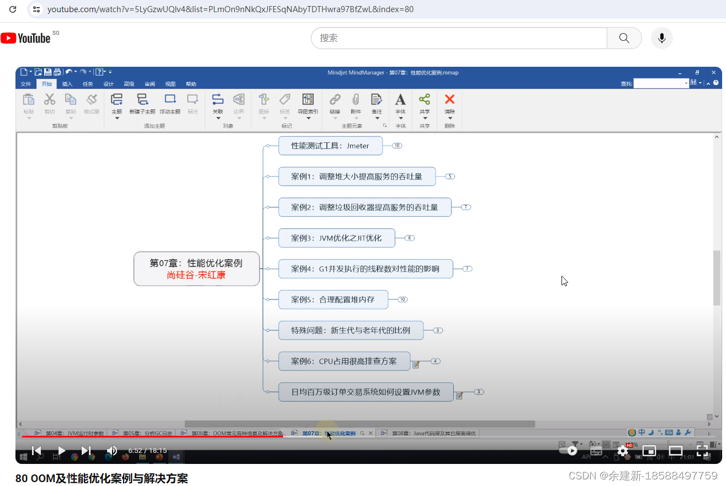726x486 pixels.
Task: Expand the 案例5 合理配置堆内存 subtopic counter
Action: pos(402,300)
